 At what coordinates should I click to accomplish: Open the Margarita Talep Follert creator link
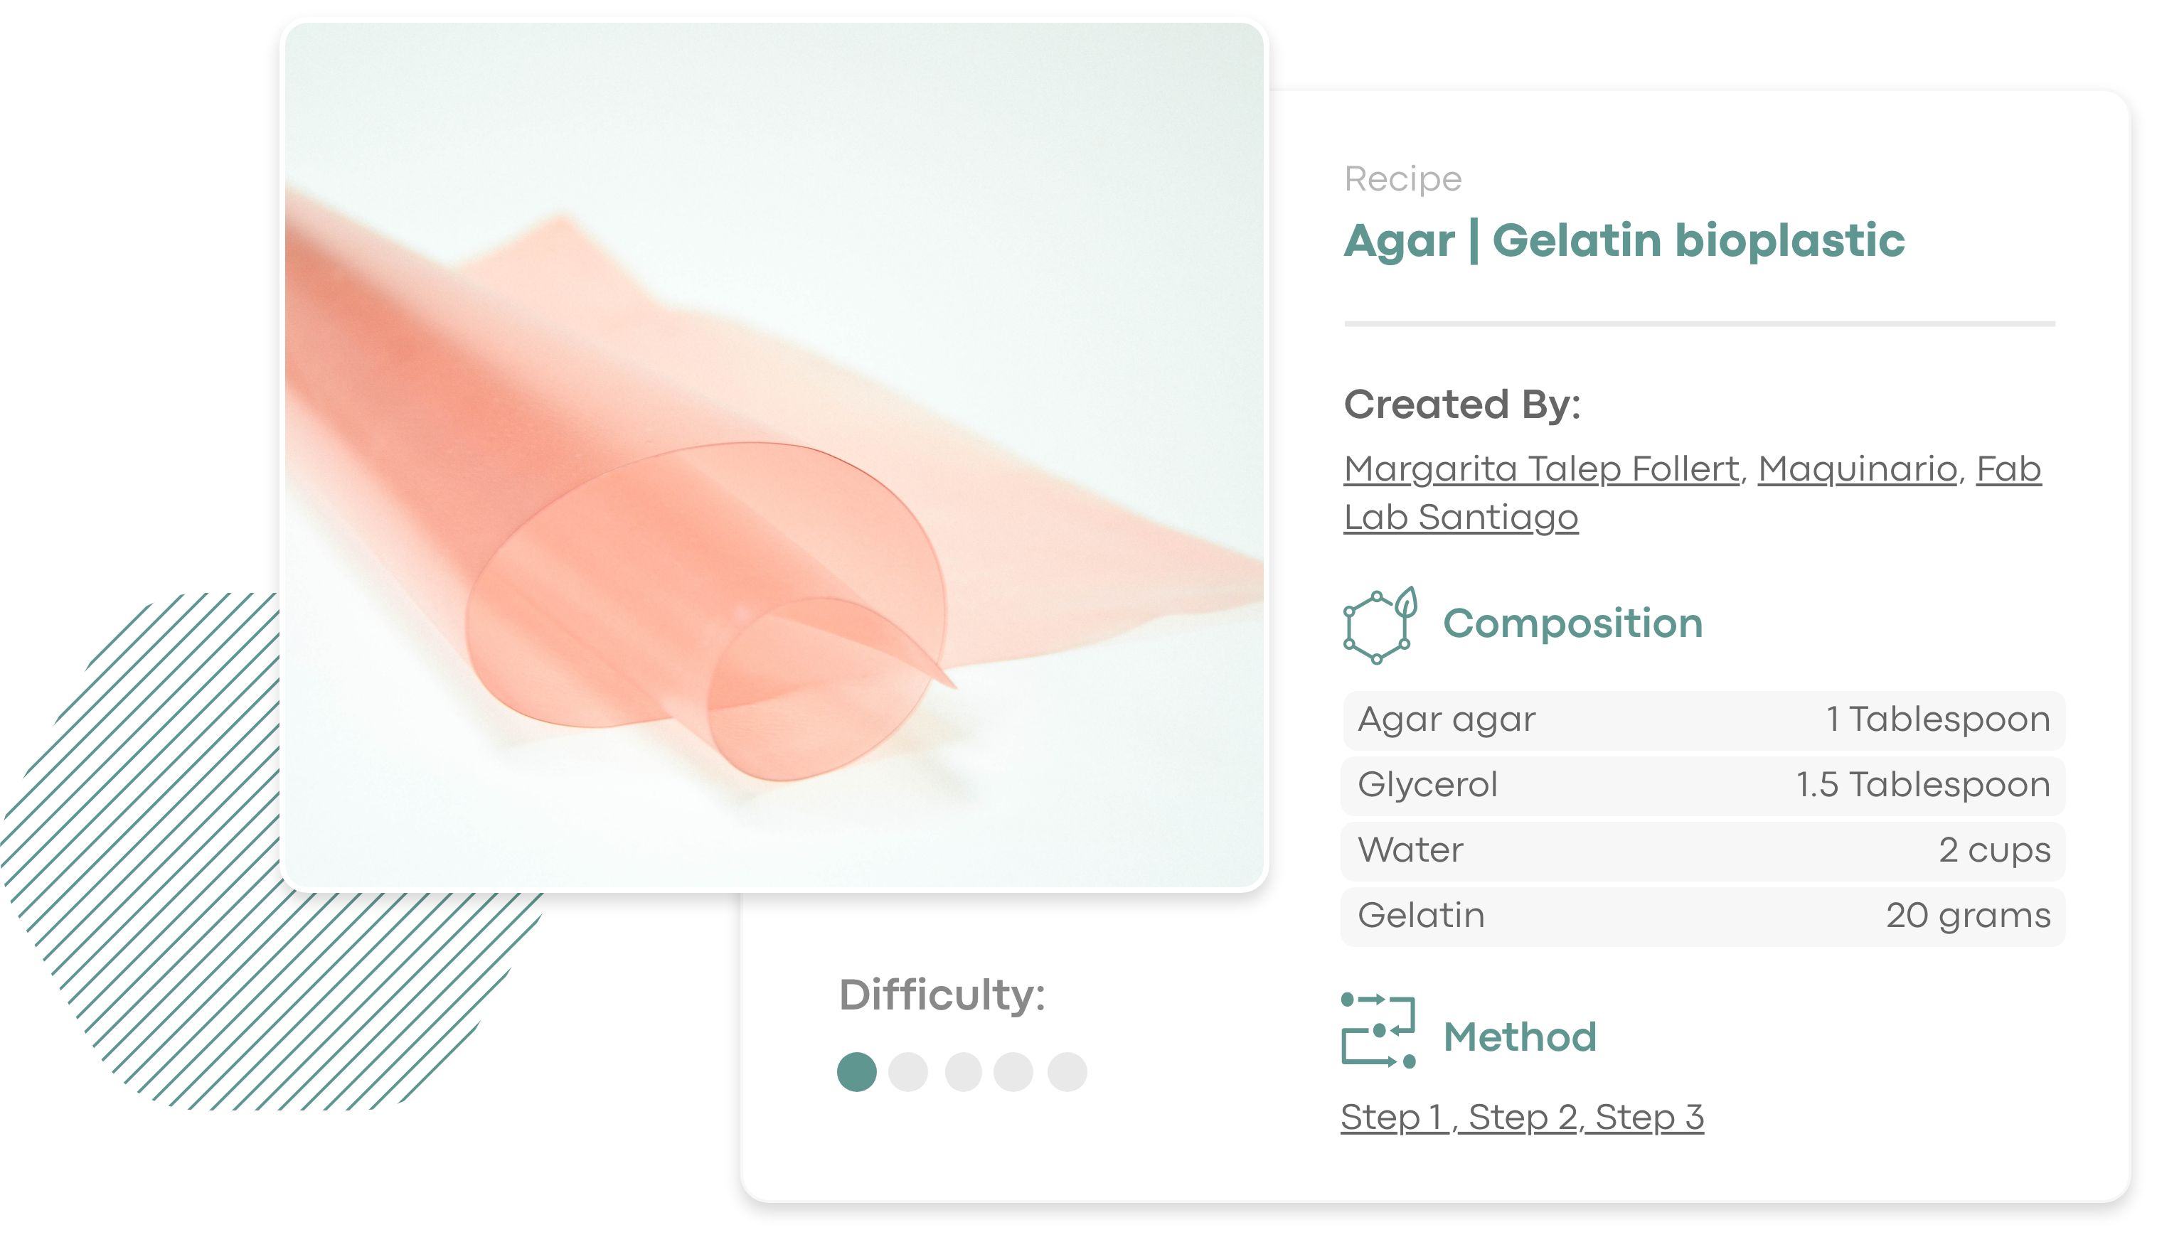(1541, 469)
